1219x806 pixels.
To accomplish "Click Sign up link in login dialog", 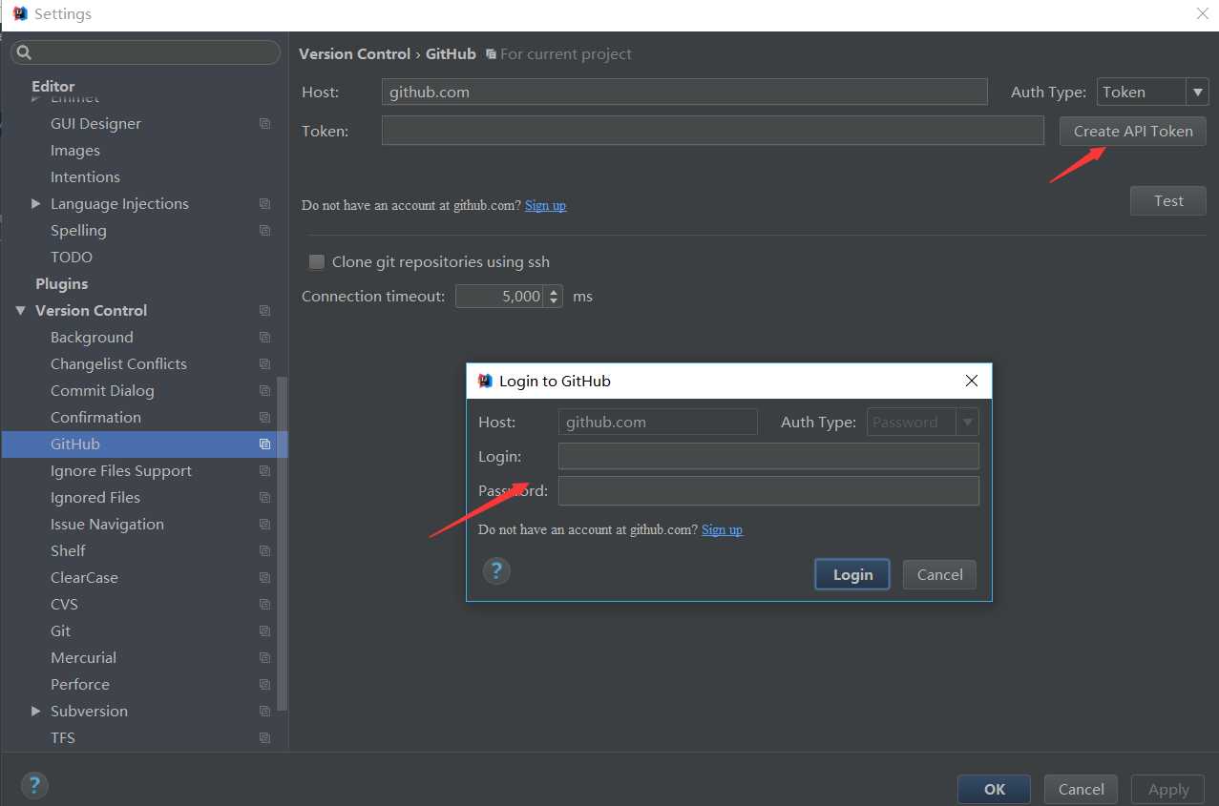I will [x=722, y=529].
